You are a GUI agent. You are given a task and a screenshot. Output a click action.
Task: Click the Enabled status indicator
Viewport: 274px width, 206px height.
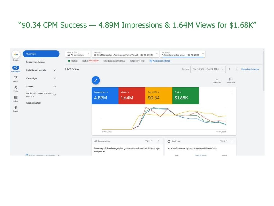pos(73,61)
